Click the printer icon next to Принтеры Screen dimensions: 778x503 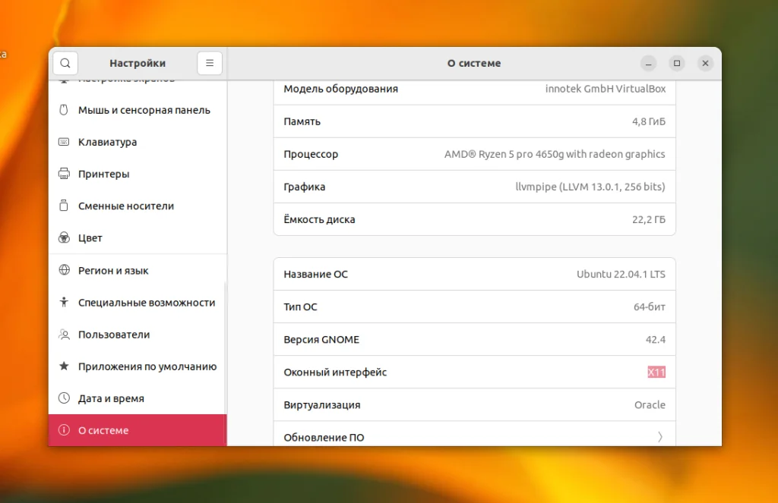coord(63,174)
